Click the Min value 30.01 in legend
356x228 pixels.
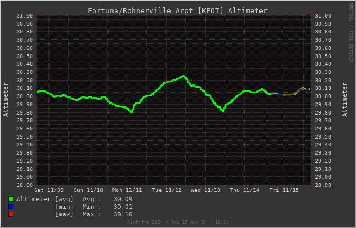(x=123, y=207)
